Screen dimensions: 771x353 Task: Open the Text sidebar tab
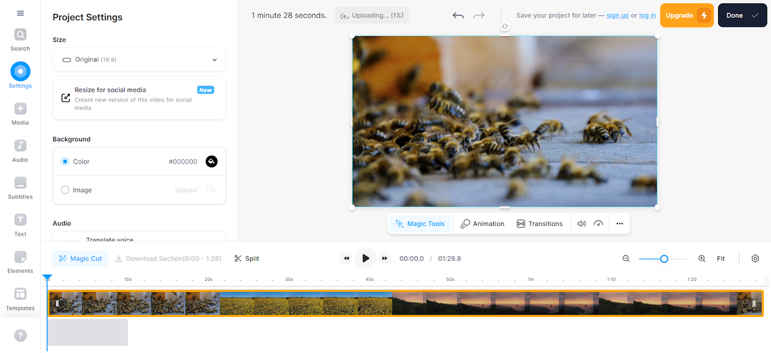[20, 225]
